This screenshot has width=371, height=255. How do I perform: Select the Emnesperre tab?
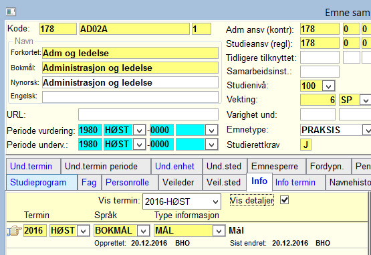(x=277, y=166)
